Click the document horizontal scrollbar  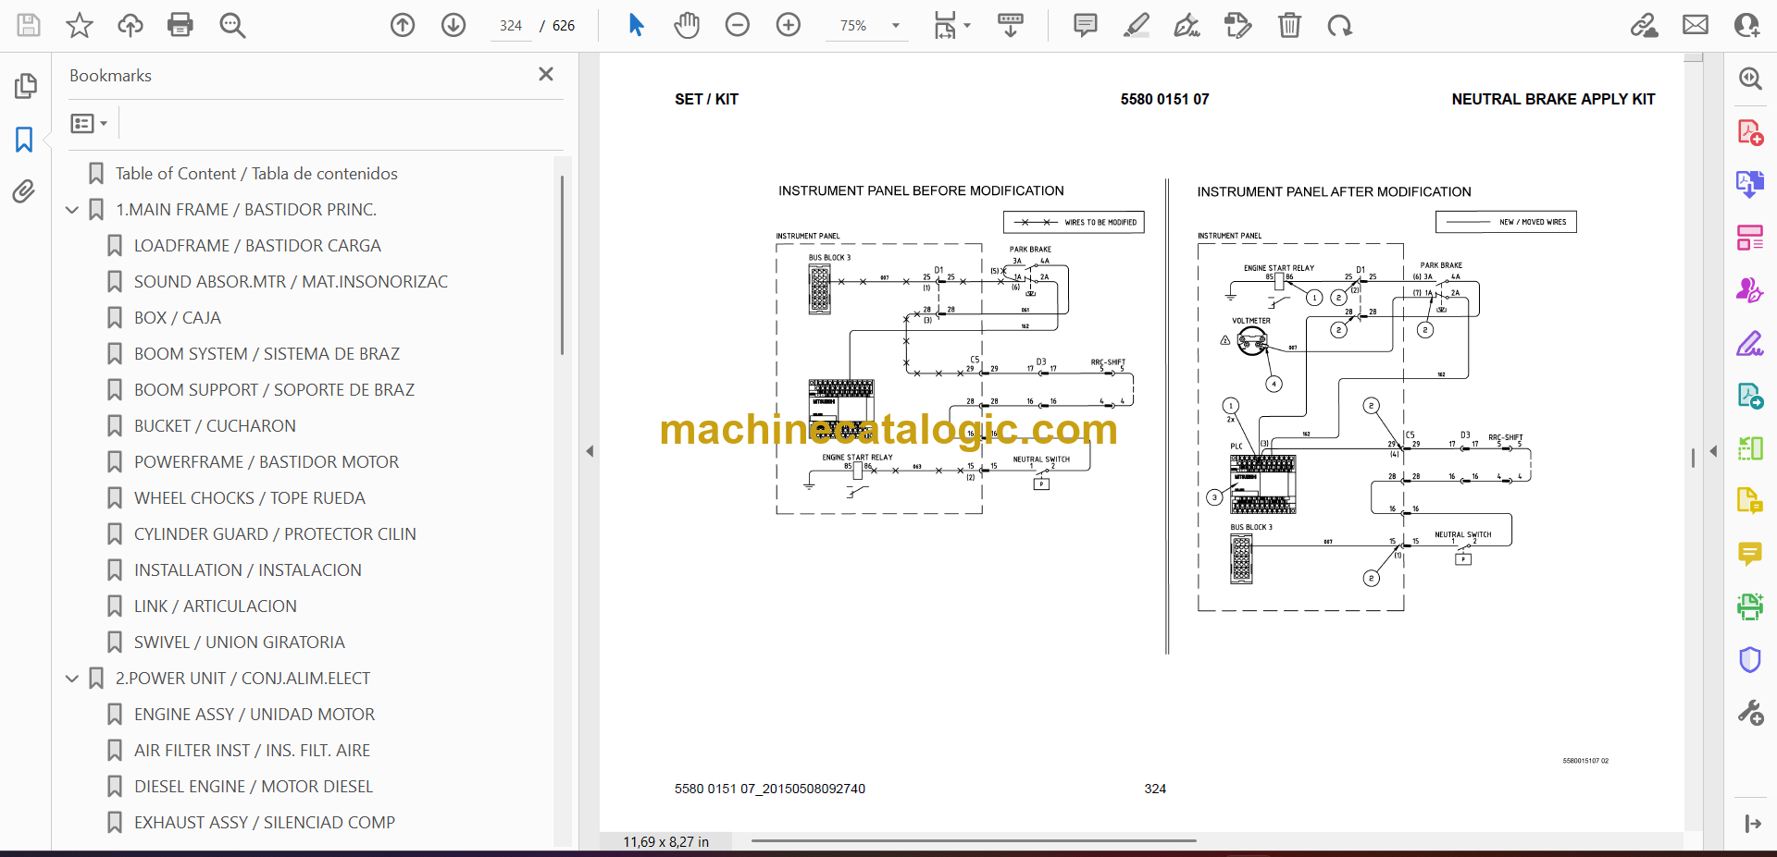(974, 840)
